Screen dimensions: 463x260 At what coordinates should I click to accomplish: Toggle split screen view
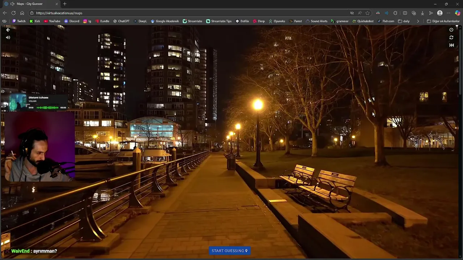[405, 13]
